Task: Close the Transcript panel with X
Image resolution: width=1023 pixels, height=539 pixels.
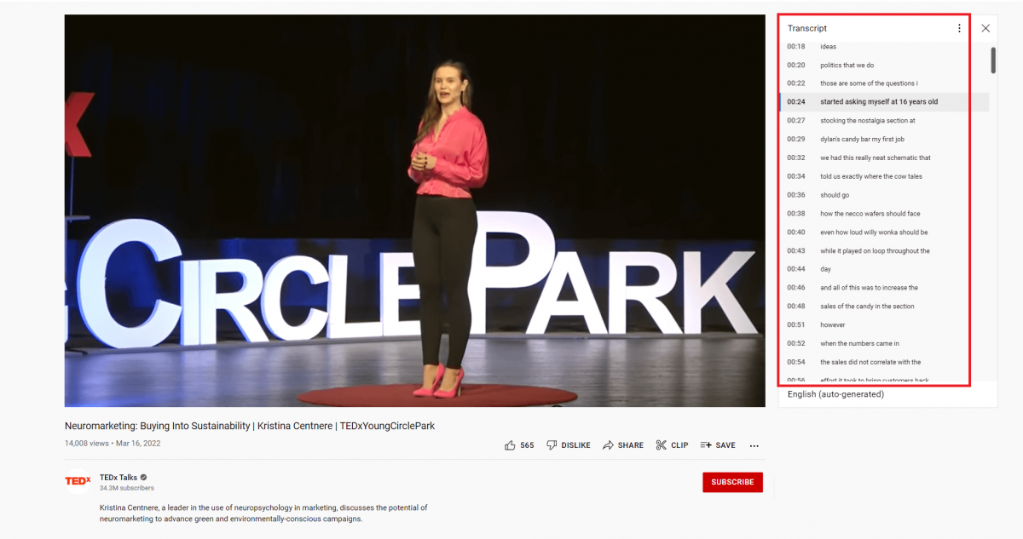Action: 985,28
